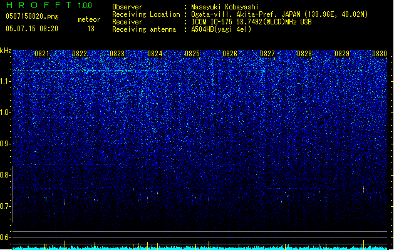The width and height of the screenshot is (394, 250).
Task: Click the 0.6 kHz frequency axis label
Action: pyautogui.click(x=5, y=237)
